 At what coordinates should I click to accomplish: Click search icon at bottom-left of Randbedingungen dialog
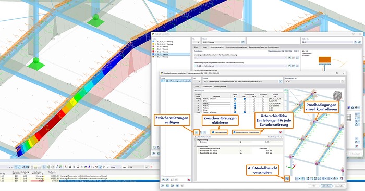click(163, 186)
